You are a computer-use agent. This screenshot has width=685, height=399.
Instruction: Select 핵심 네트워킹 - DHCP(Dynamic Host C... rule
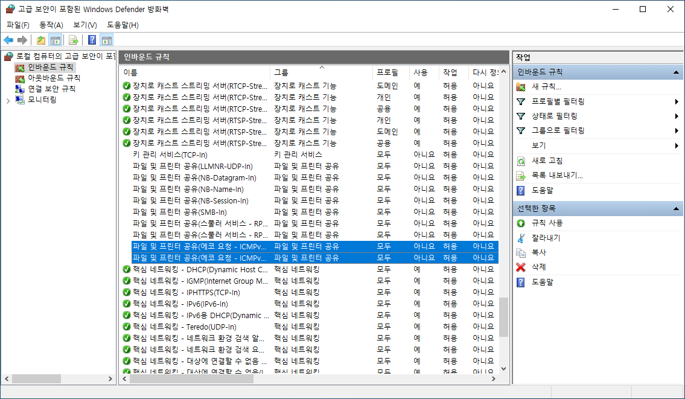pos(200,269)
